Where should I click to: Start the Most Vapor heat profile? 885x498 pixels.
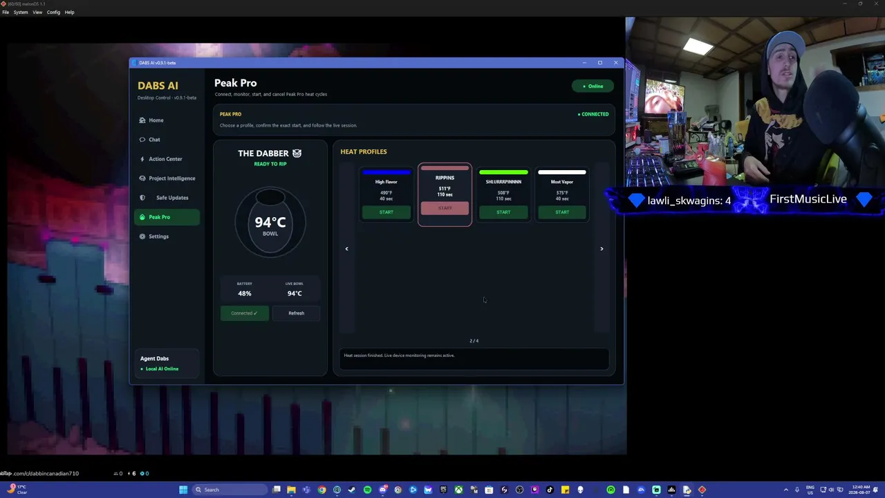pos(562,212)
